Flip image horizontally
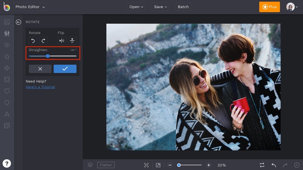This screenshot has width=303, height=170. pyautogui.click(x=62, y=41)
